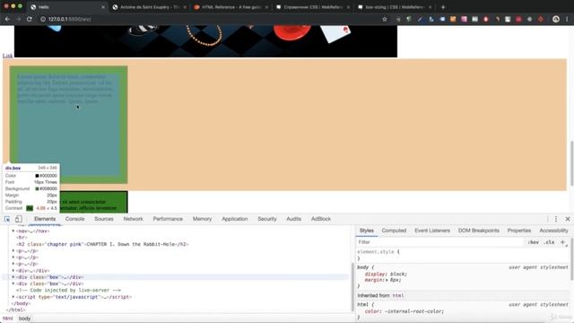
Task: Open the Sources tab in DevTools
Action: 104,219
